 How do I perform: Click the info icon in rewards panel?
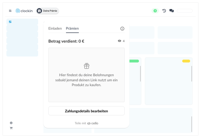point(122,29)
